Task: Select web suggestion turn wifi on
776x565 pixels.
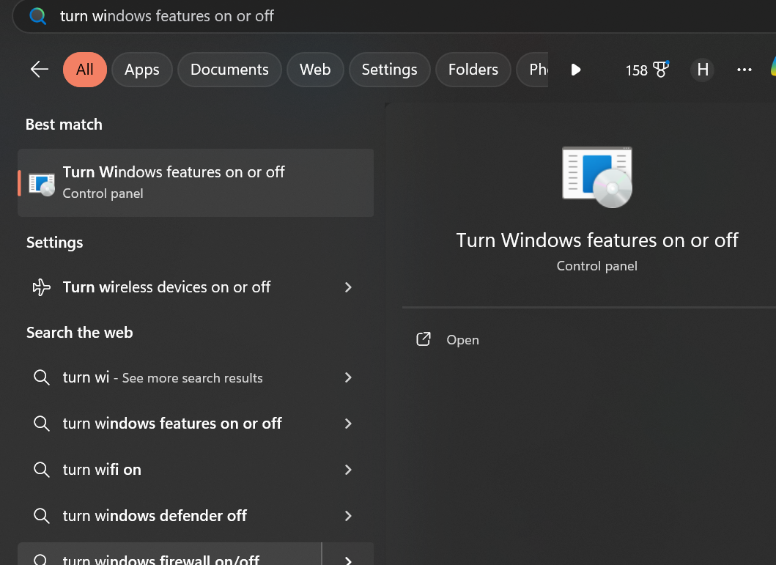Action: [196, 470]
